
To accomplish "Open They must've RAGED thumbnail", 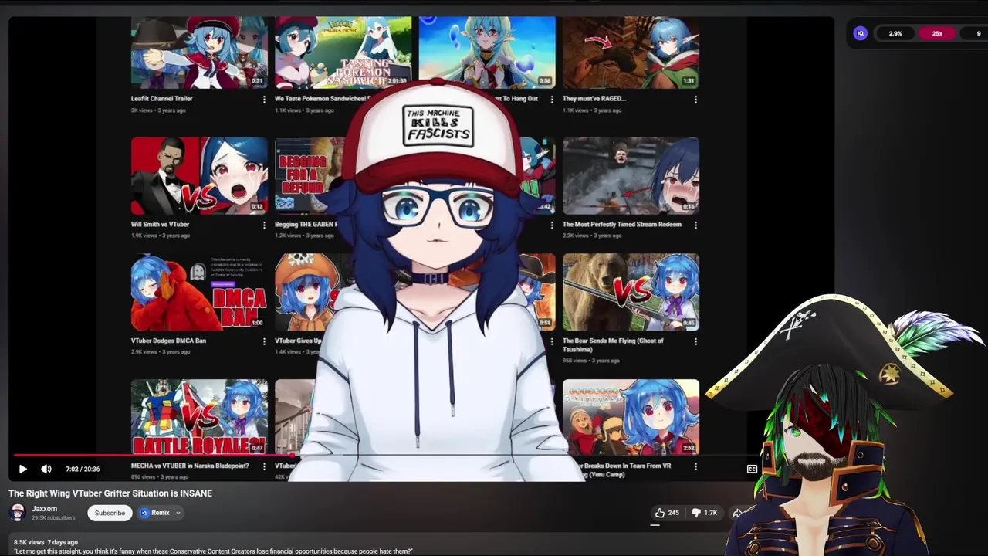I will (x=631, y=52).
